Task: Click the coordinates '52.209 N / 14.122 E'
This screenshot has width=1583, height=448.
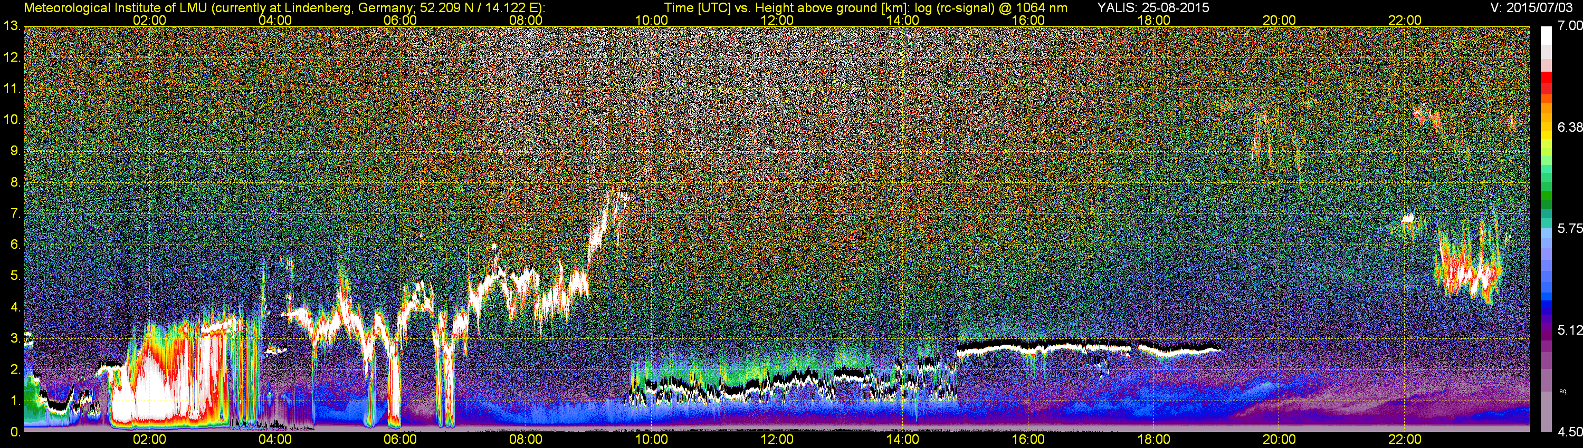Action: (x=476, y=7)
